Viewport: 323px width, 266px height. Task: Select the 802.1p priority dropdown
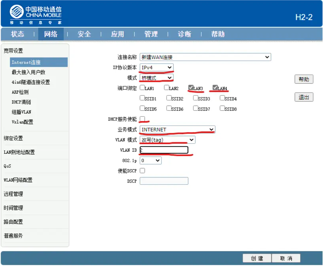(x=151, y=161)
